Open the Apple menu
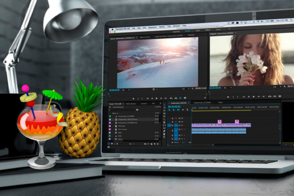Viewport: 294px width, 196px height. [x=113, y=29]
